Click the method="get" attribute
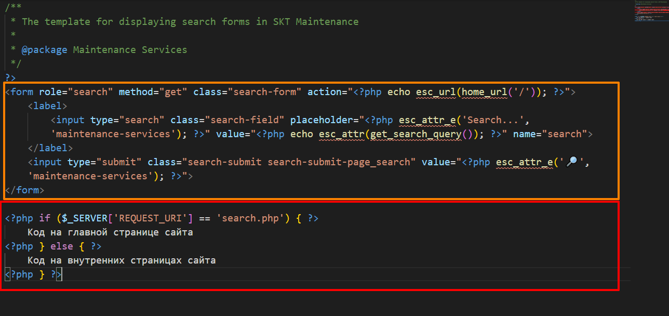Viewport: 669px width, 316px height. 153,92
